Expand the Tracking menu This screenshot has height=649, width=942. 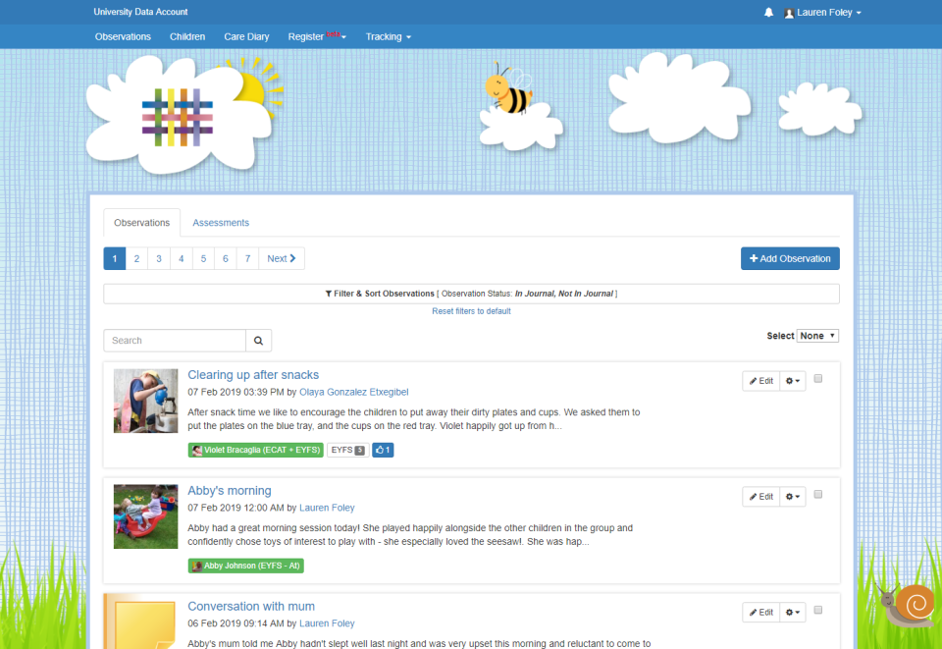[389, 36]
